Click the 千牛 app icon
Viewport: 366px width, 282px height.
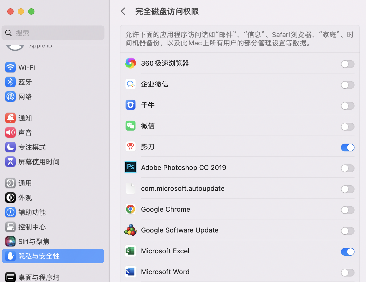click(131, 105)
